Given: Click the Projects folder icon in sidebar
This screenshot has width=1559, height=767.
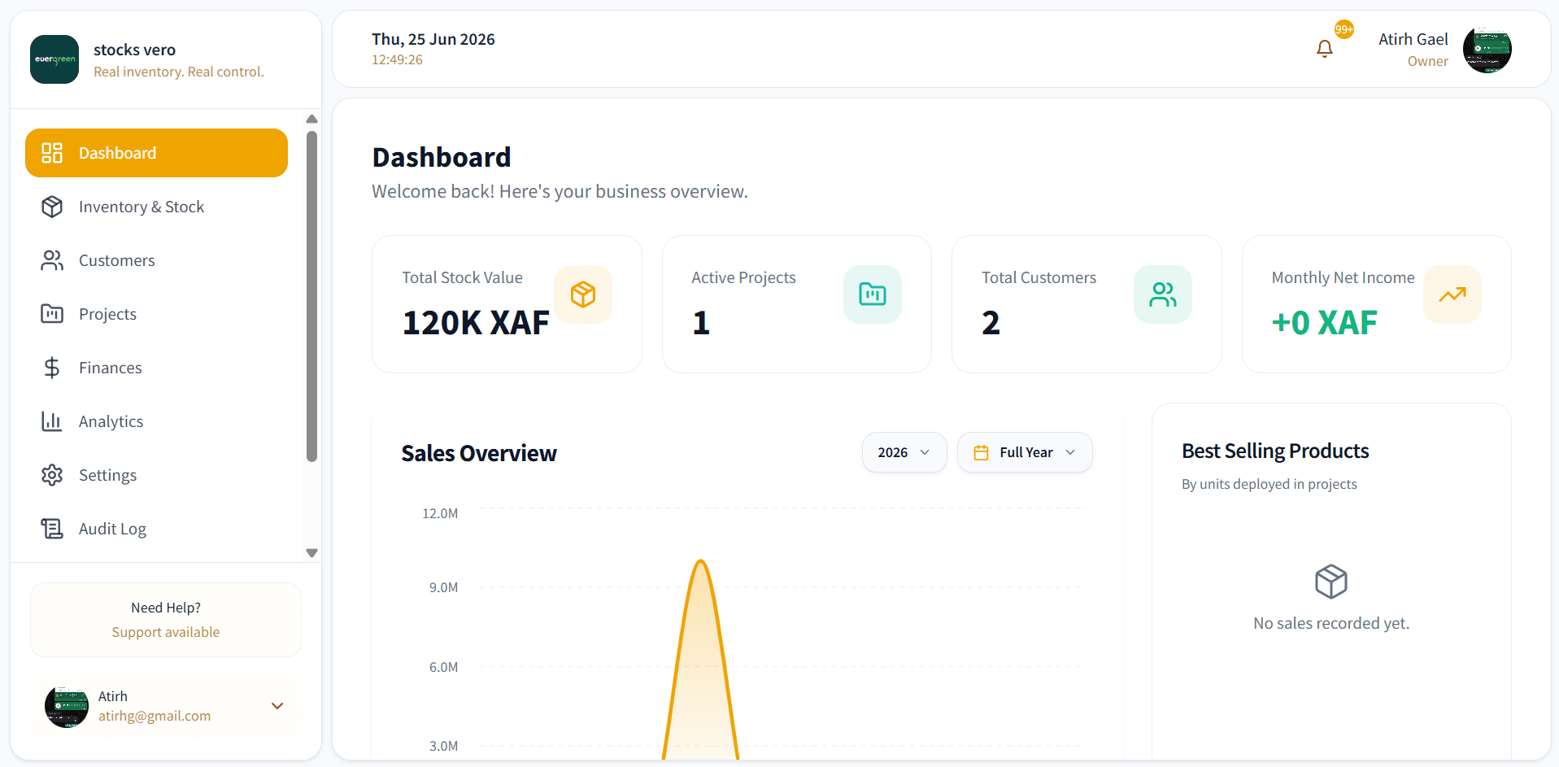Looking at the screenshot, I should point(52,314).
